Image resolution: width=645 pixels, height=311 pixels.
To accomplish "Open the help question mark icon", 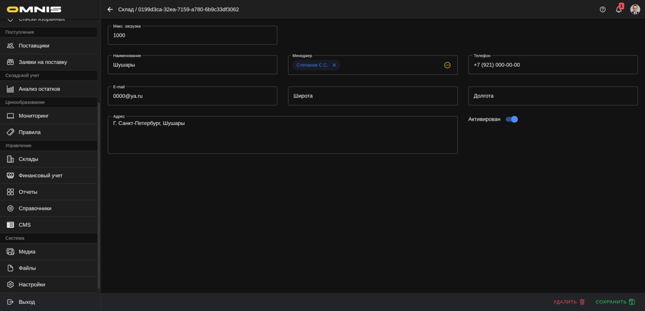I will 602,9.
